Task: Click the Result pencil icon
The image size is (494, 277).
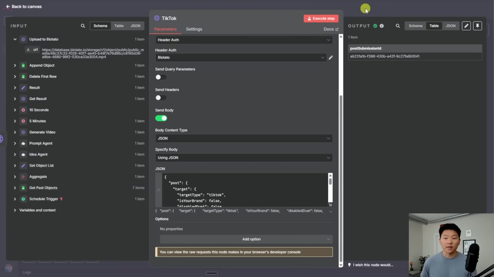Action: tap(23, 88)
